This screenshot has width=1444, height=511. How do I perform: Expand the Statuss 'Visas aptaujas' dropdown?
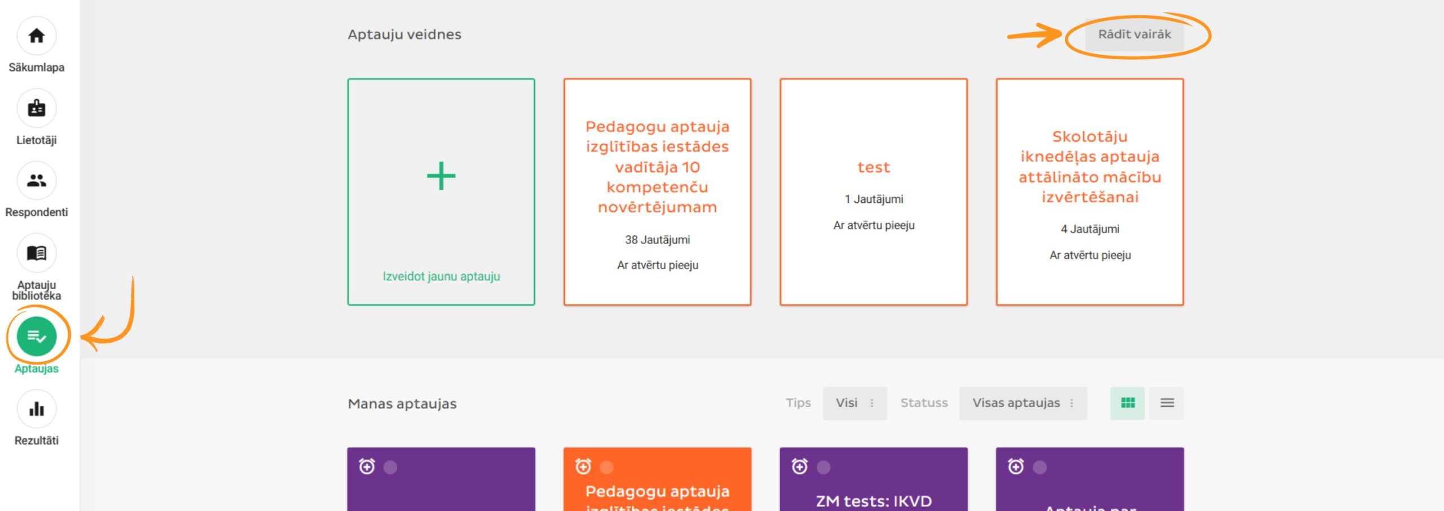[x=1023, y=403]
